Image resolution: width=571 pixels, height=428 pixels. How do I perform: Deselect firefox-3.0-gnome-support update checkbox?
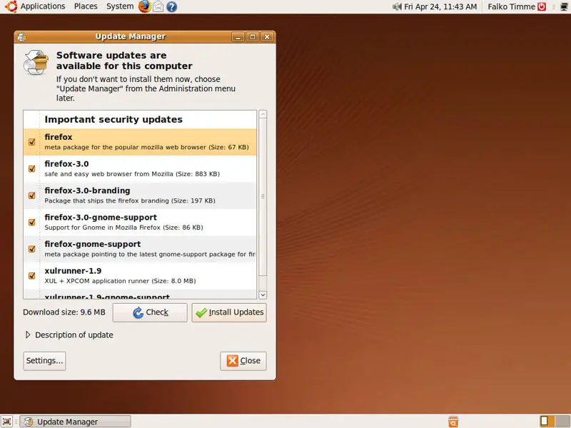pyautogui.click(x=32, y=223)
